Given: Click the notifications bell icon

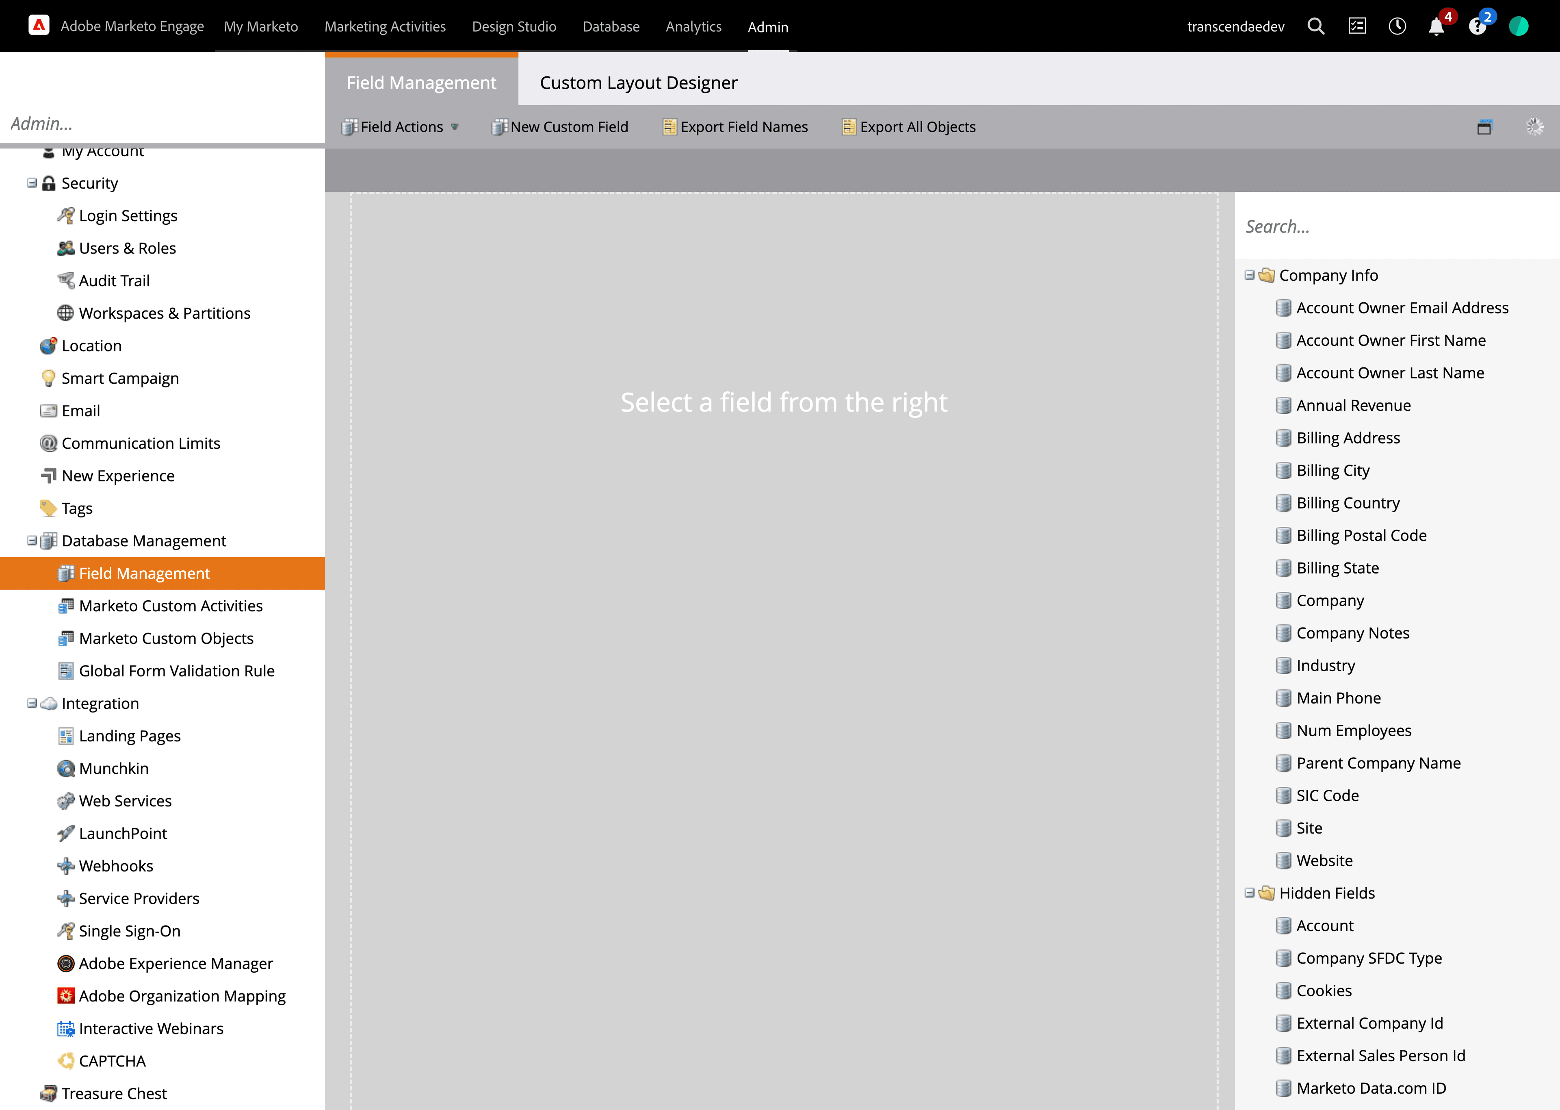Looking at the screenshot, I should click(x=1436, y=27).
